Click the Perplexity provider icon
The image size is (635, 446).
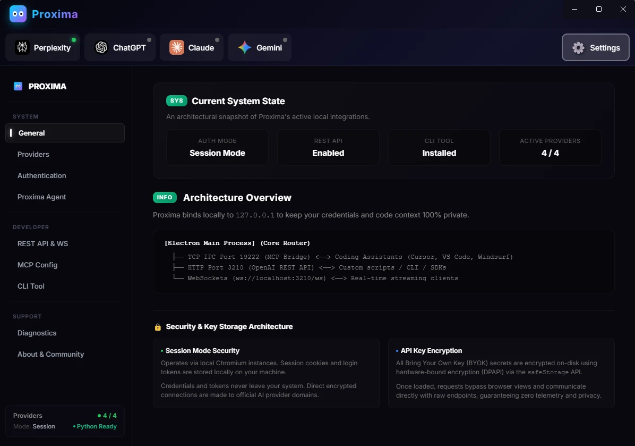[22, 47]
